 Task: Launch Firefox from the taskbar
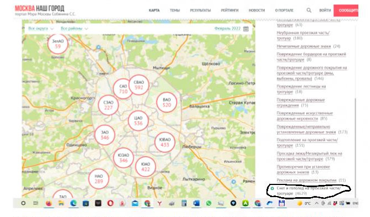pyautogui.click(x=49, y=203)
